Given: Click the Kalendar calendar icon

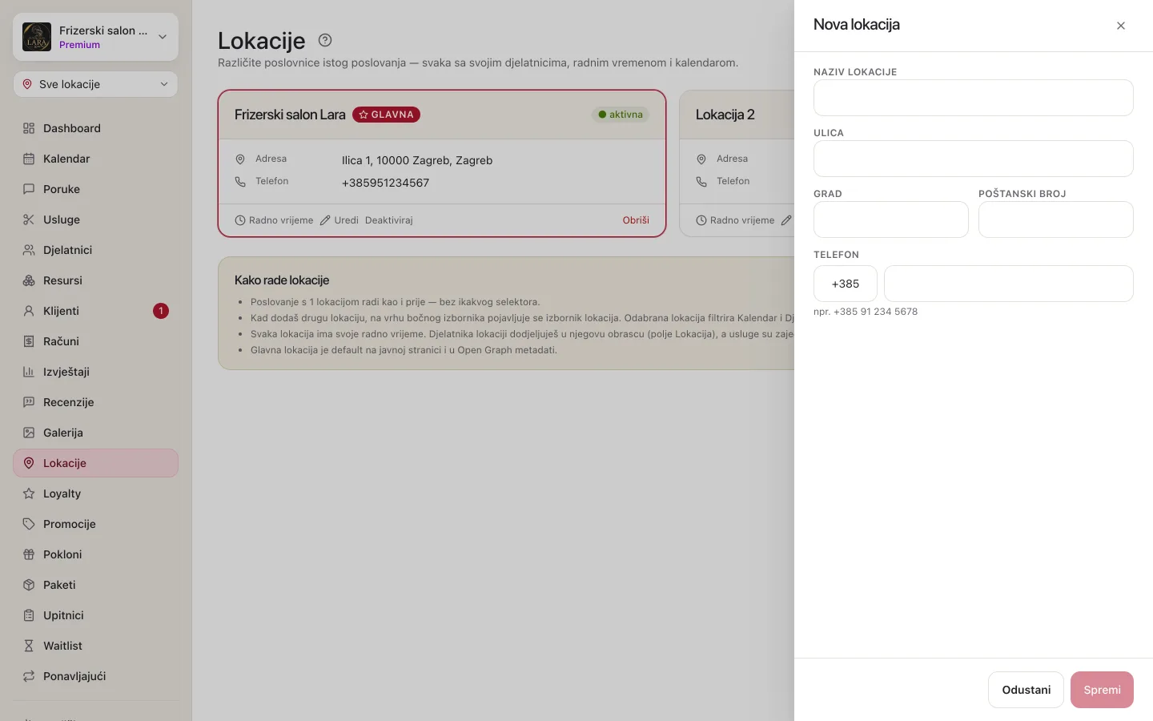Looking at the screenshot, I should (x=29, y=159).
